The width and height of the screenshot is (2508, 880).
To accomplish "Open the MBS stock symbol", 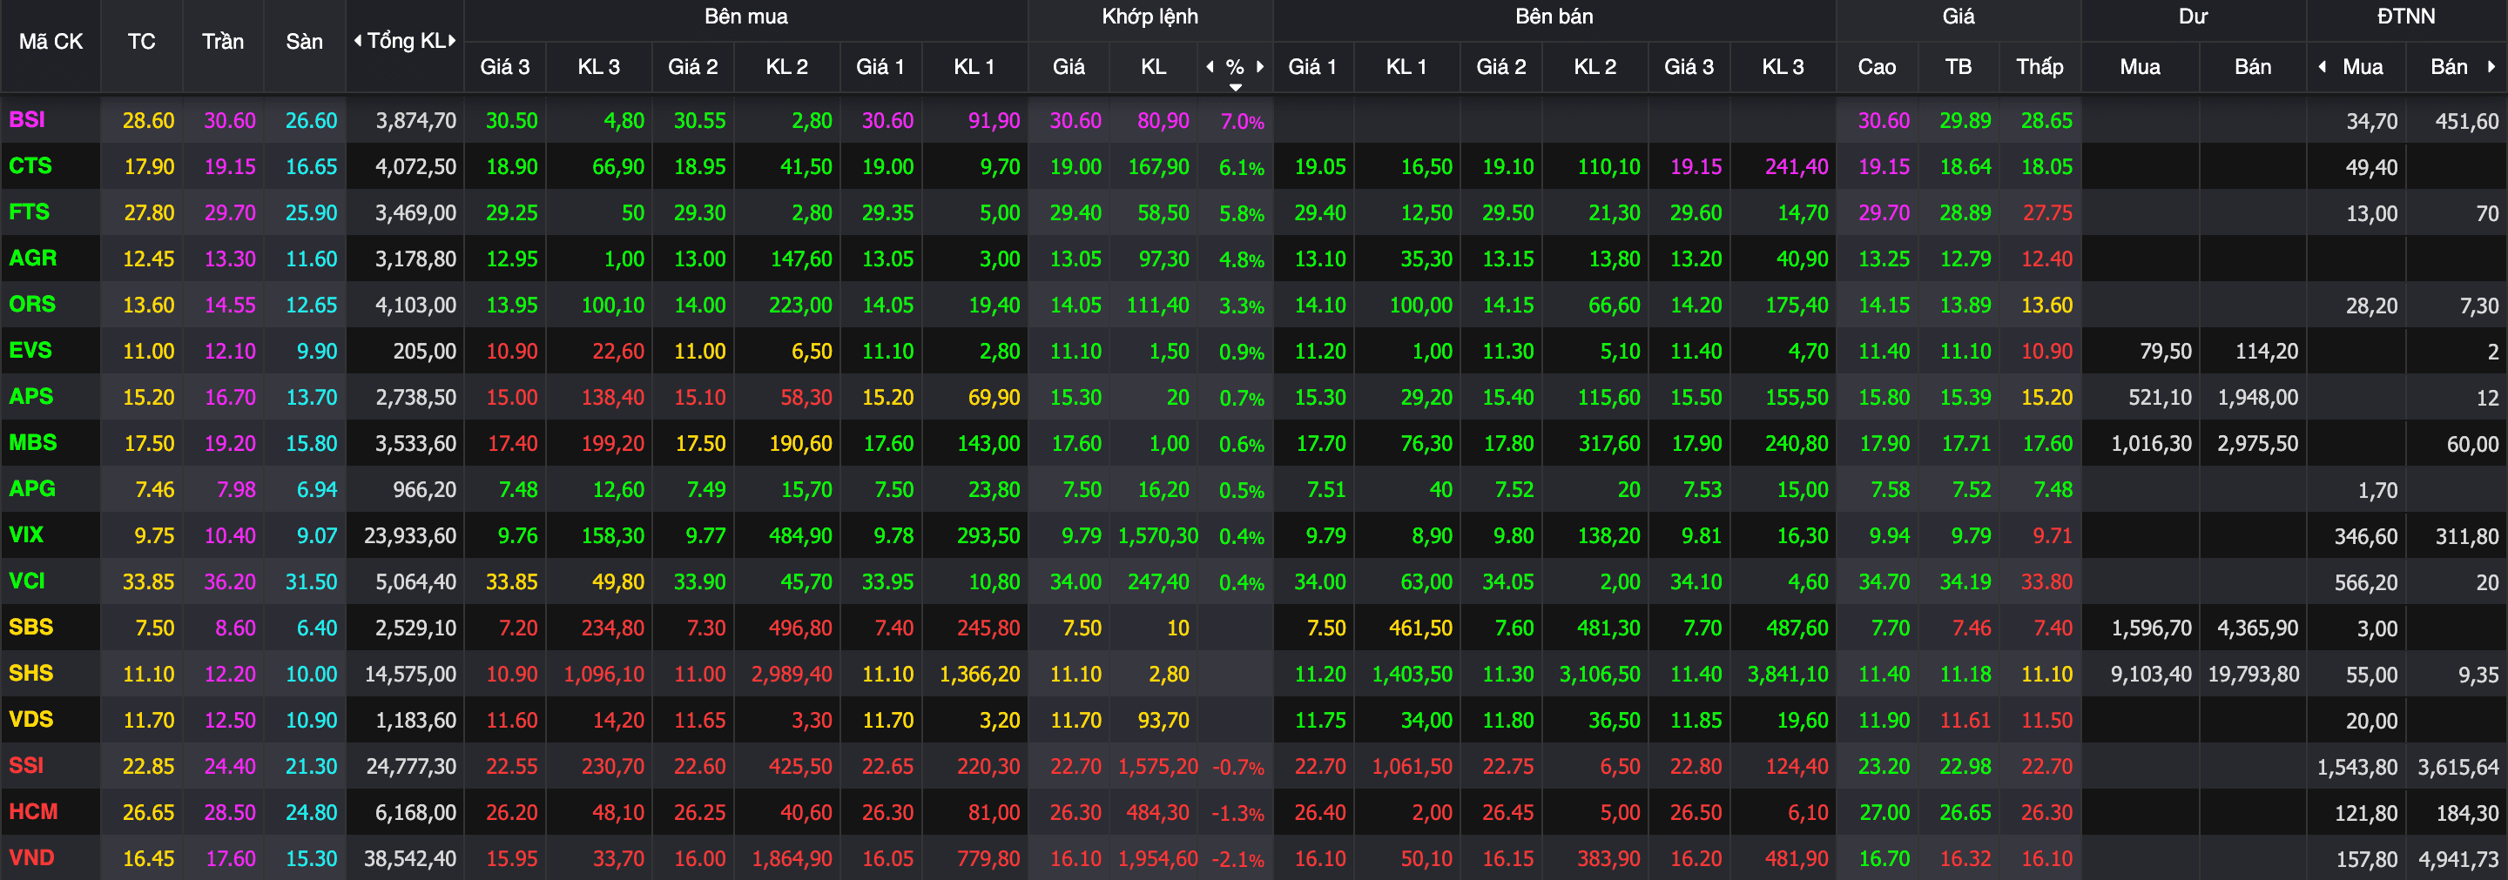I will point(33,442).
